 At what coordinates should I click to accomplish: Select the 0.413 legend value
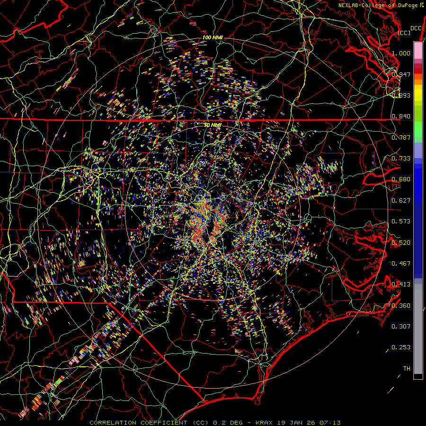[401, 284]
